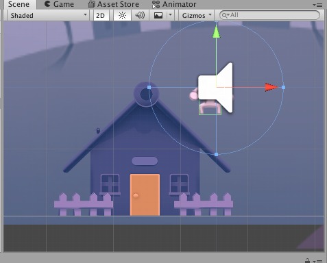This screenshot has height=263, width=327.
Task: Open the Scene panel options menu
Action: tap(317, 5)
